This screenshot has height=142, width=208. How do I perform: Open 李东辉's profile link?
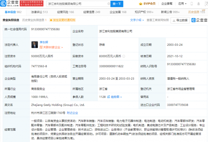[44, 43]
